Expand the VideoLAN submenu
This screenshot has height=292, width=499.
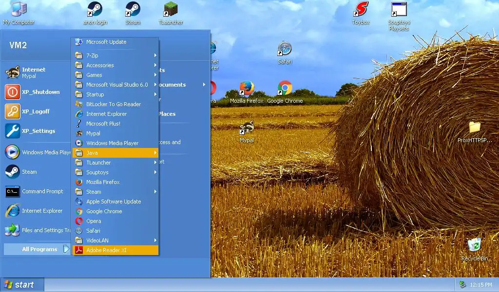pyautogui.click(x=115, y=240)
